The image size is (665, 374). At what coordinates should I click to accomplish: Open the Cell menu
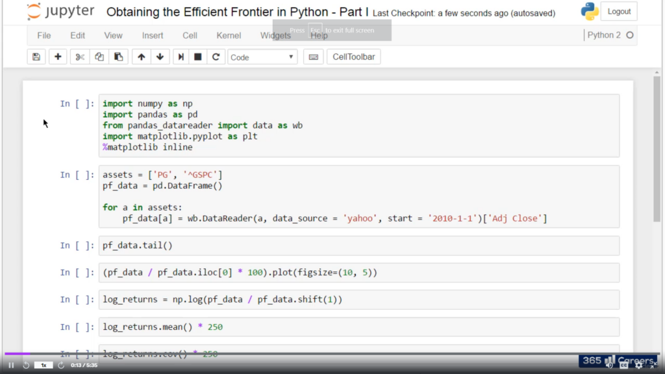click(x=190, y=36)
